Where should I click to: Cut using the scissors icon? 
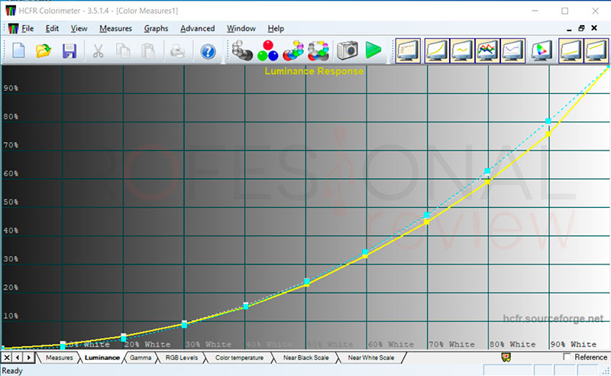point(98,51)
